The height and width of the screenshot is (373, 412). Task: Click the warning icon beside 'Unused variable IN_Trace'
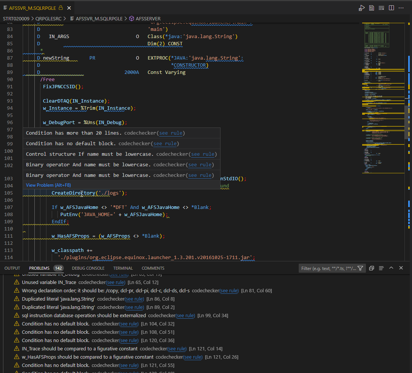(x=17, y=282)
